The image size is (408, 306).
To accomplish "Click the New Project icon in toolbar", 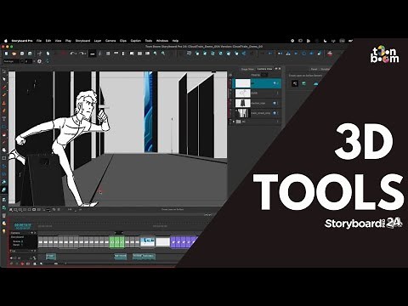I will click(x=6, y=54).
